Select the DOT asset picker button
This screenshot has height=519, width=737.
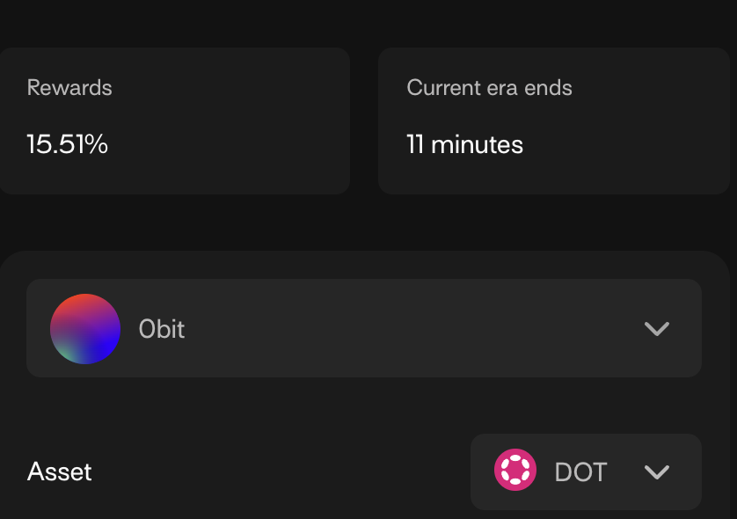pos(586,471)
